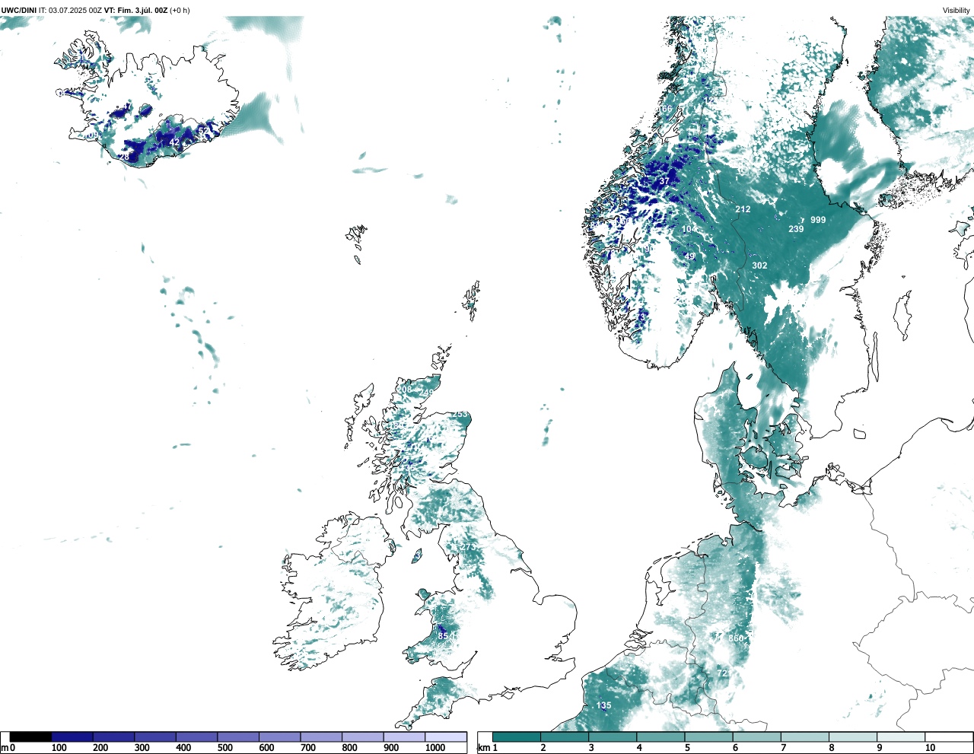The image size is (974, 754).
Task: Click the '10' tick label on km legend
Action: (930, 748)
